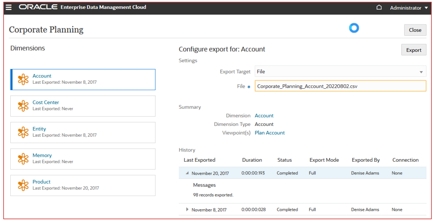Click the Cost Center dimension icon
Viewport: 436px width, 222px height.
(x=23, y=106)
